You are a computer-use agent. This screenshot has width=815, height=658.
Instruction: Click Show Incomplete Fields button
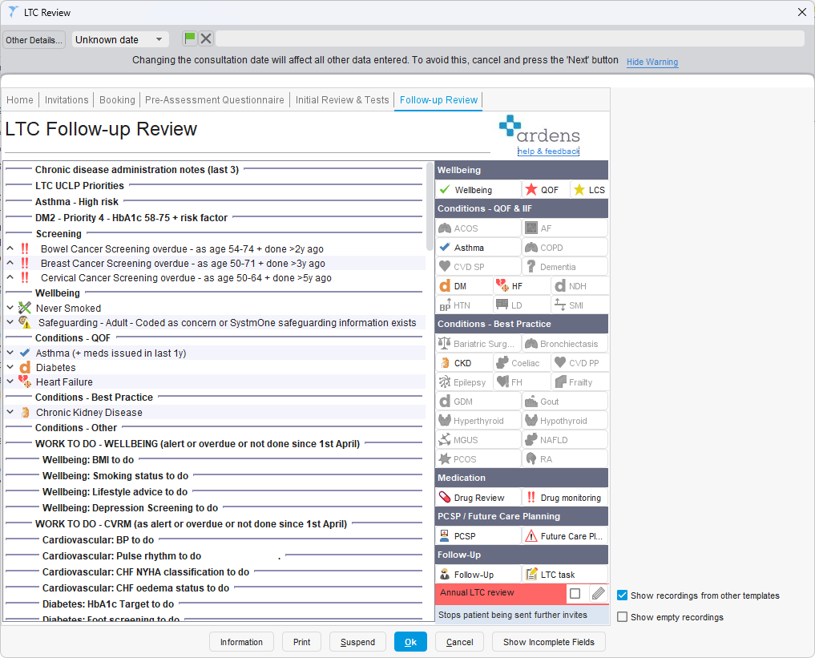[548, 642]
